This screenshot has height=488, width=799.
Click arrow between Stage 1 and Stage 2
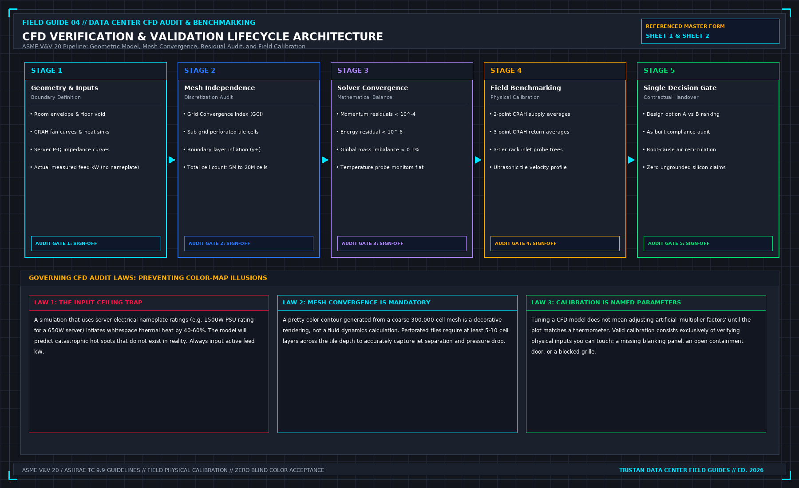[x=172, y=160]
